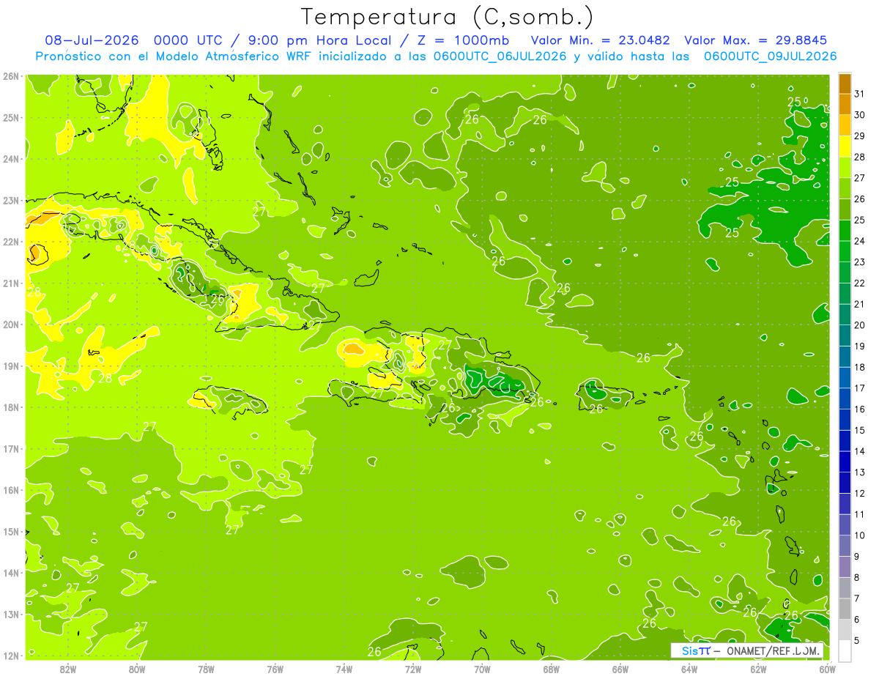Viewport: 879px width, 679px height.
Task: Click the 23N latitude axis label
Action: [10, 201]
